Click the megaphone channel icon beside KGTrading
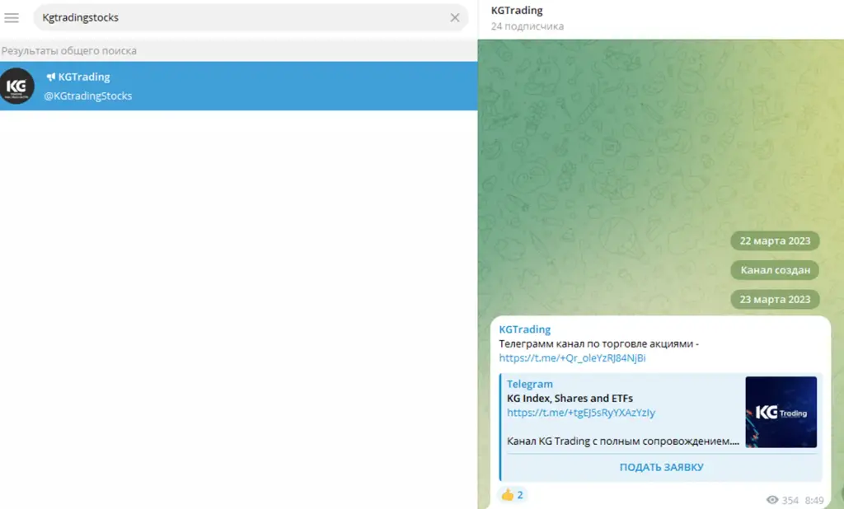 [x=51, y=77]
